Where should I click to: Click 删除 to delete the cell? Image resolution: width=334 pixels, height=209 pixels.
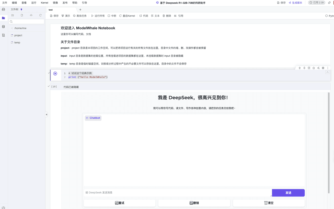(x=167, y=16)
